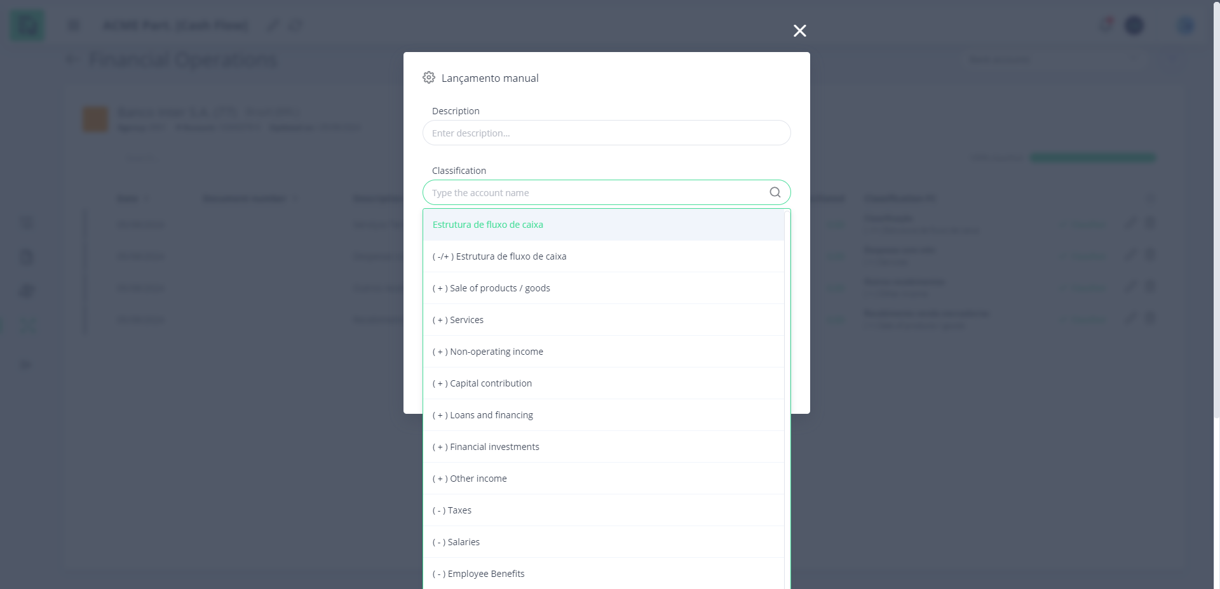Viewport: 1220px width, 589px height.
Task: Choose ( + ) Non-operating income
Action: [604, 352]
